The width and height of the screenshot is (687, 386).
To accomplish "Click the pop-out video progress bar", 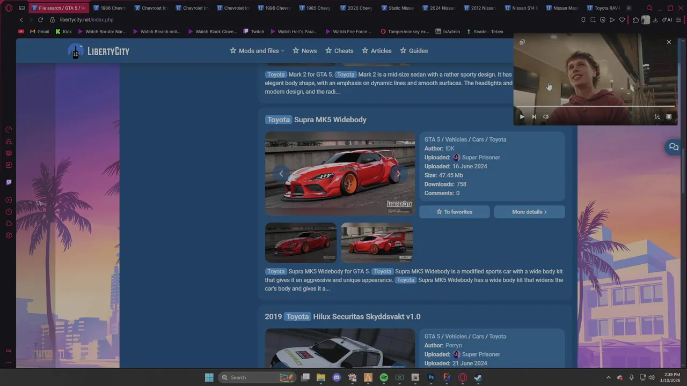I will [x=595, y=107].
